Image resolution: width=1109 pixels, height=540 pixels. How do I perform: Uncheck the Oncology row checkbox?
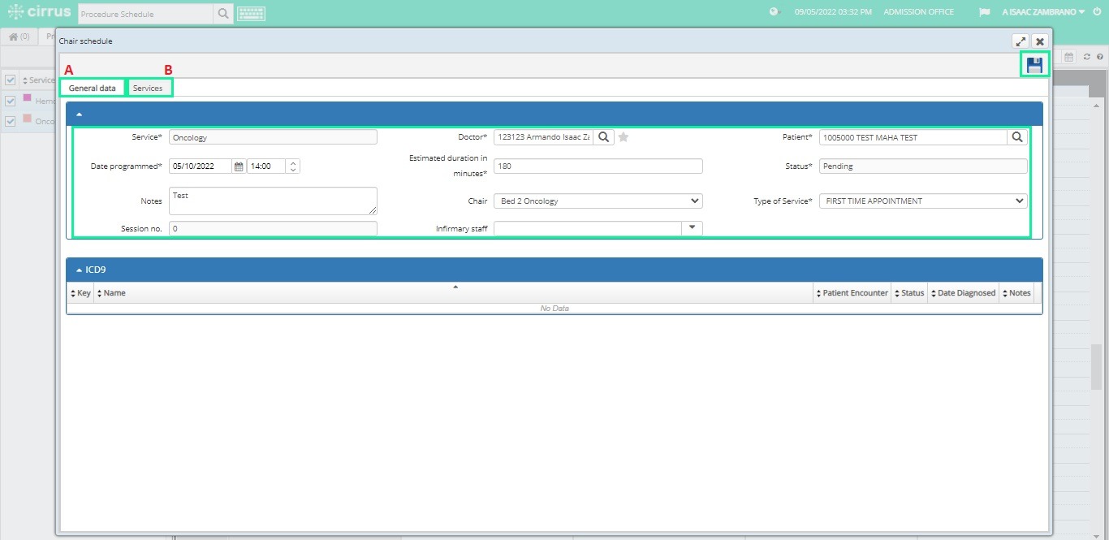click(11, 121)
